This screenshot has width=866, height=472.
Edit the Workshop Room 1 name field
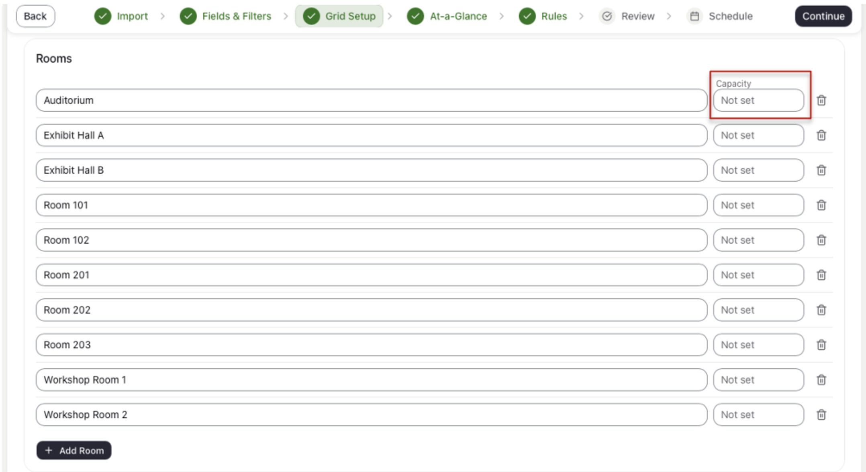[372, 380]
